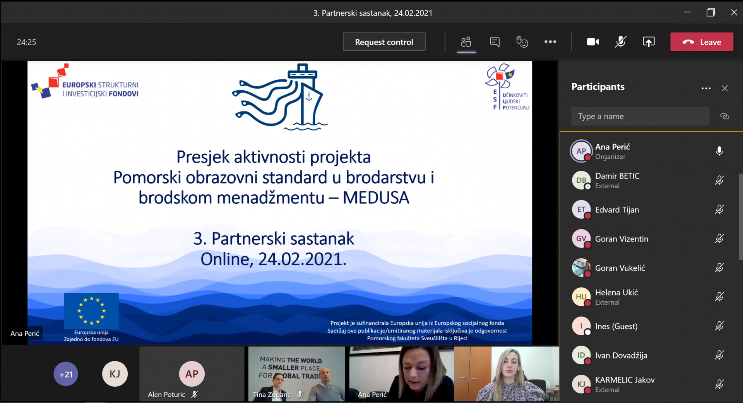Click the muted mic beside Goran Vizentin

[719, 239]
